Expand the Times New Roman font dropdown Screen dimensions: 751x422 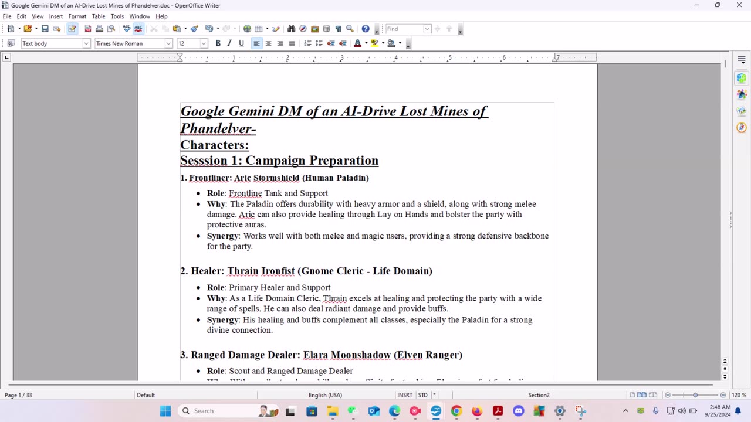click(168, 43)
